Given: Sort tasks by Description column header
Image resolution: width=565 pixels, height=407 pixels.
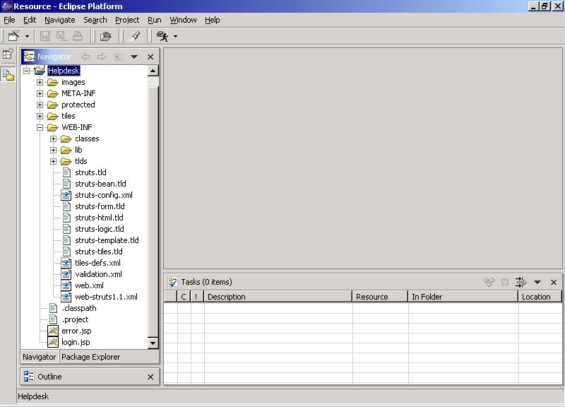Looking at the screenshot, I should pos(278,297).
